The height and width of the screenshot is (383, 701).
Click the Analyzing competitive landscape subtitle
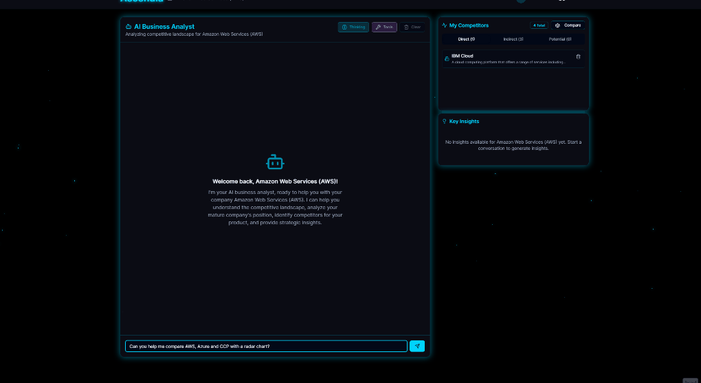[194, 34]
